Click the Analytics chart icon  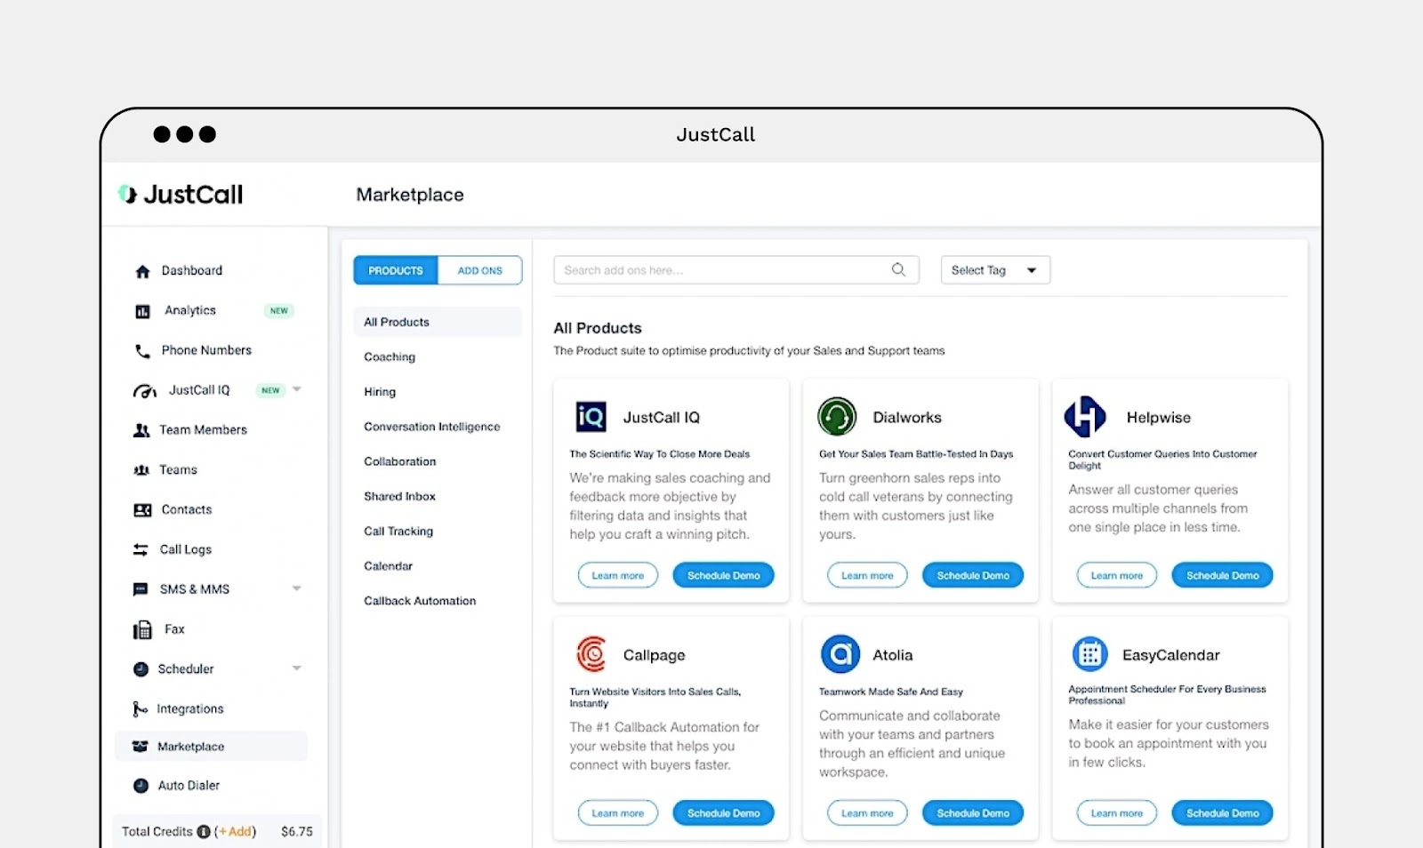click(x=142, y=311)
